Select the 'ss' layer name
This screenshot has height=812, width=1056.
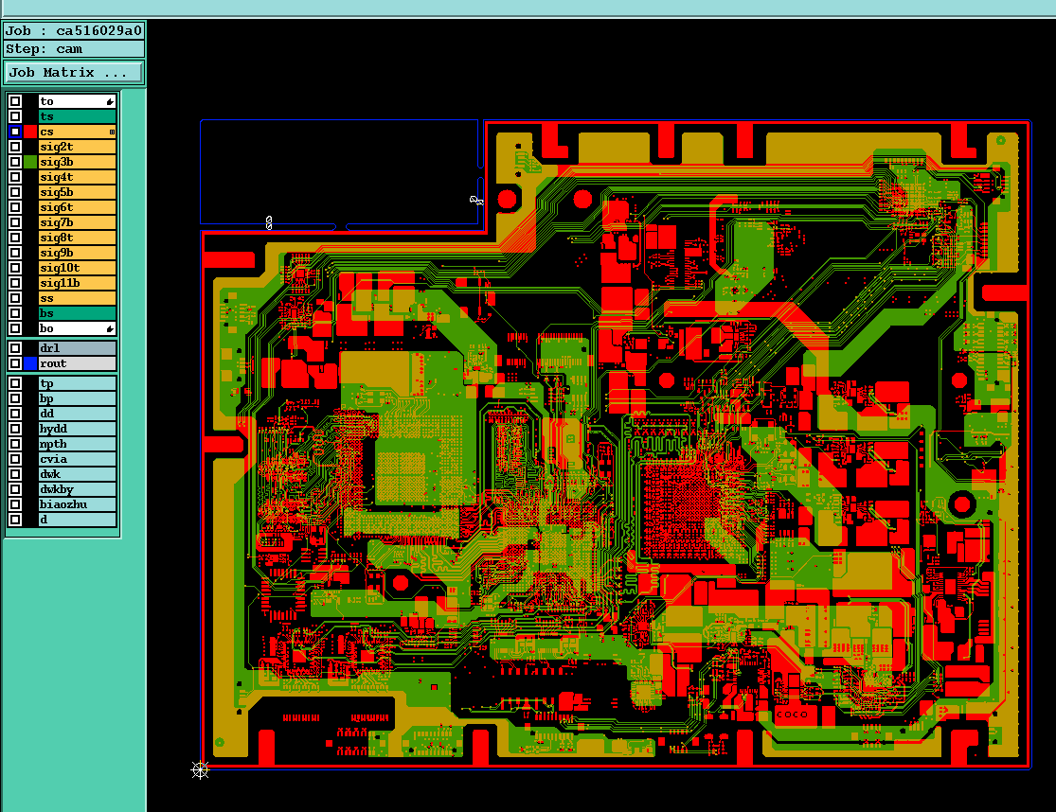click(x=78, y=298)
